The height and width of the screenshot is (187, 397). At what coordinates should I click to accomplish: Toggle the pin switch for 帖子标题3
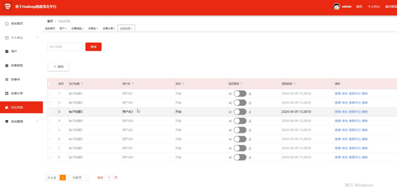tap(240, 112)
